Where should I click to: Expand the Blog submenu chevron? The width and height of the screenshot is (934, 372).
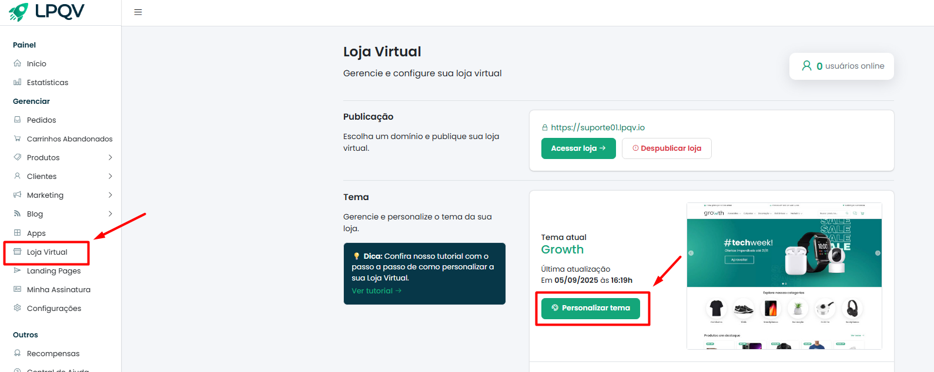tap(111, 214)
